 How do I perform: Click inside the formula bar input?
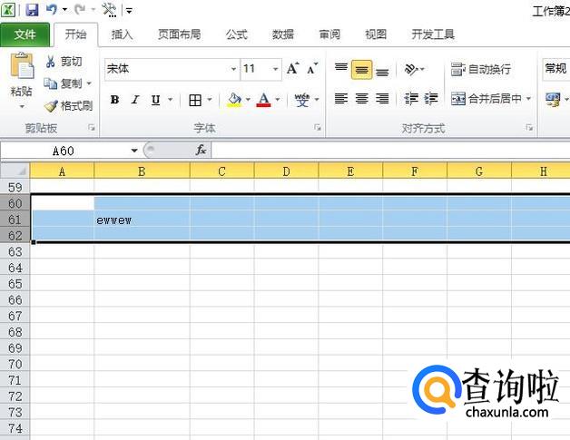click(390, 150)
